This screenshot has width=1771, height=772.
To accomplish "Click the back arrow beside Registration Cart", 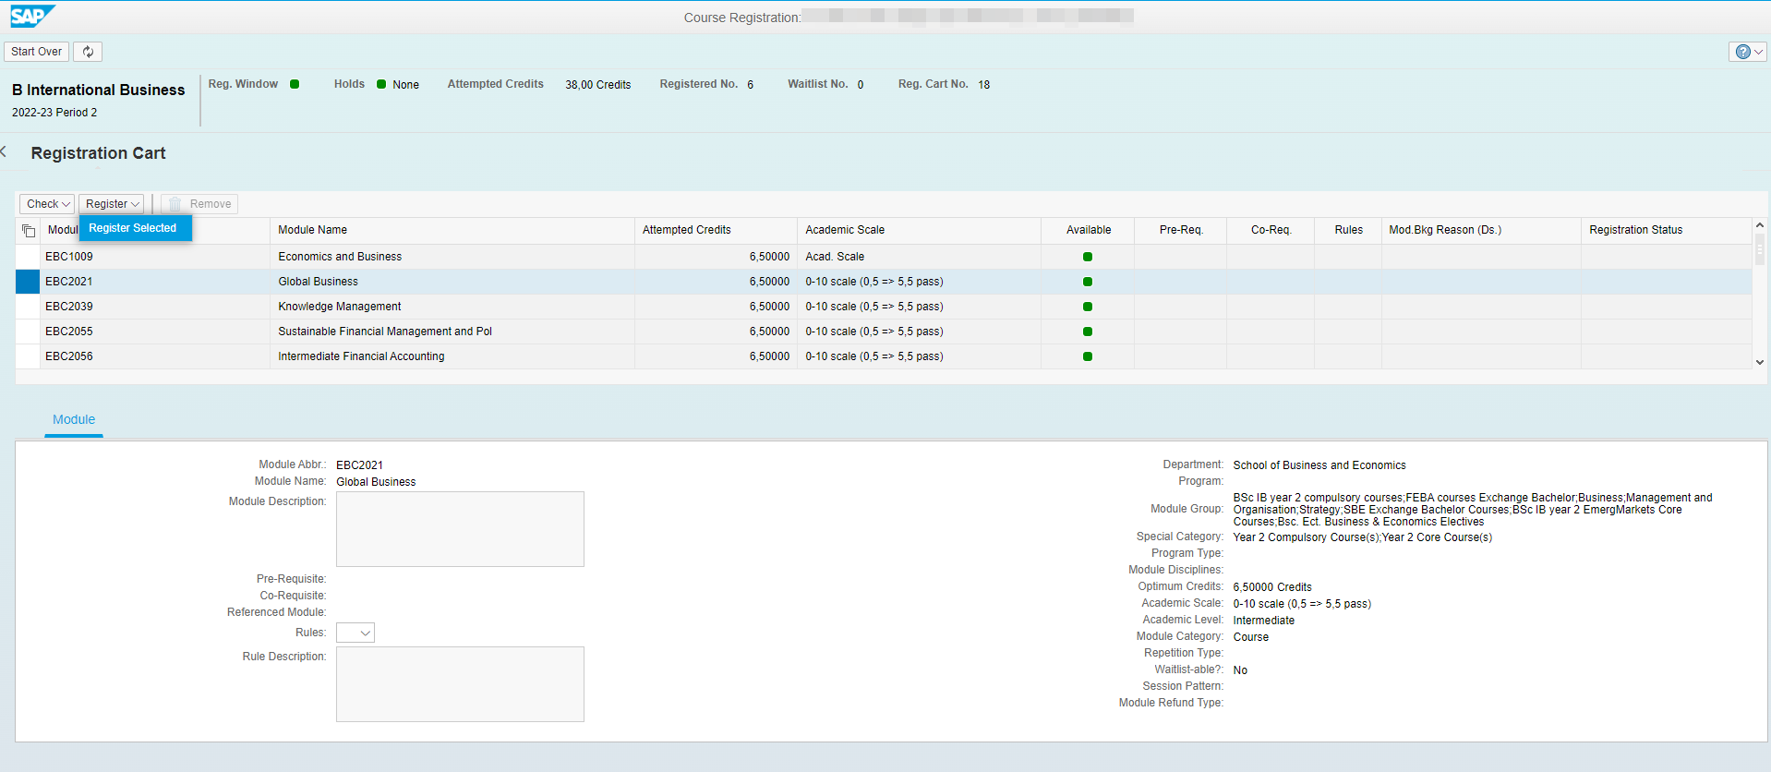I will [x=4, y=151].
